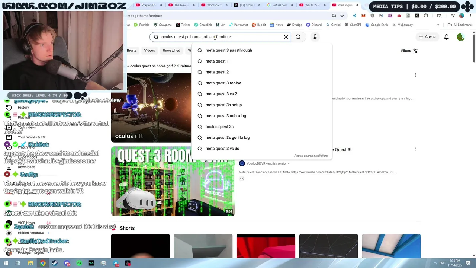Click the VoodooDE VR channel avatar
Screen dimensions: 476x268
pyautogui.click(x=242, y=163)
